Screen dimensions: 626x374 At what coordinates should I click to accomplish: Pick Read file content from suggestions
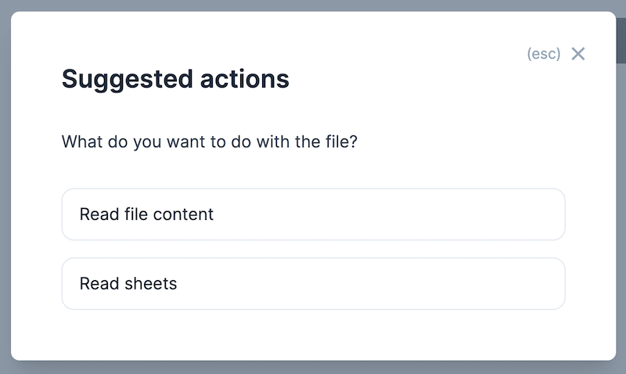tap(313, 214)
